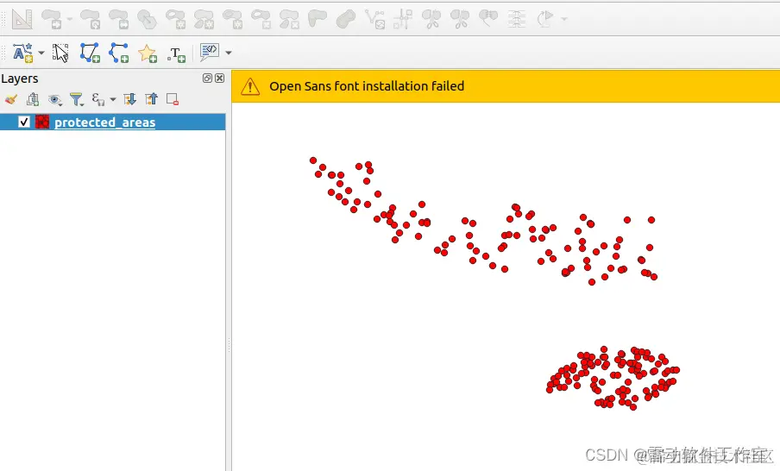The image size is (780, 471).
Task: Click the protected_areas red symbol swatch
Action: (x=42, y=122)
